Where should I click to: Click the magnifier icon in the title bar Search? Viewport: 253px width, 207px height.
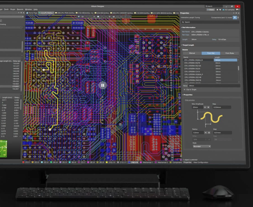coord(206,6)
